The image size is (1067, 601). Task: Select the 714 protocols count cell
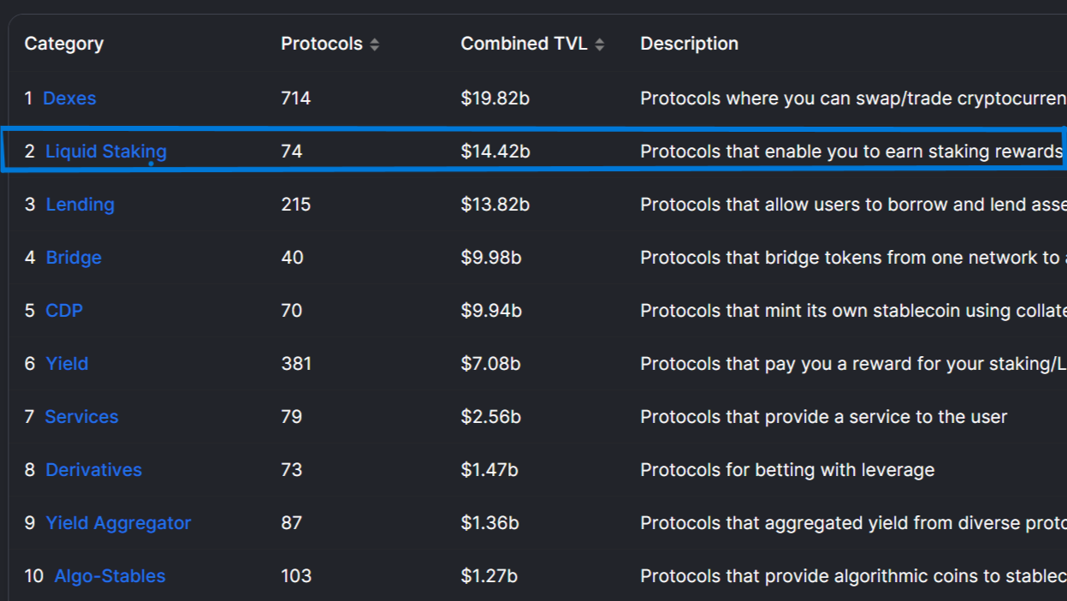(x=296, y=98)
